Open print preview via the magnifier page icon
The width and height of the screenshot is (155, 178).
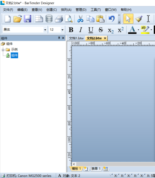tap(69, 19)
